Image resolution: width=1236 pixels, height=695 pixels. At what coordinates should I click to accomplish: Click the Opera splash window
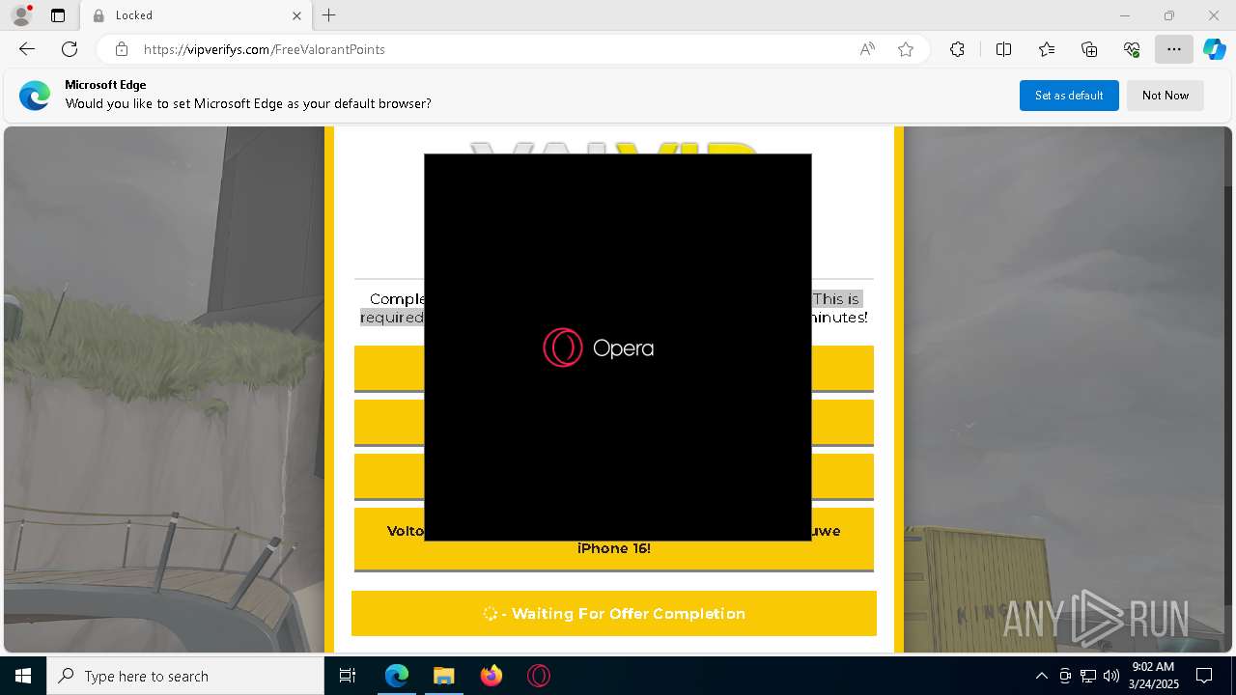[x=618, y=347]
